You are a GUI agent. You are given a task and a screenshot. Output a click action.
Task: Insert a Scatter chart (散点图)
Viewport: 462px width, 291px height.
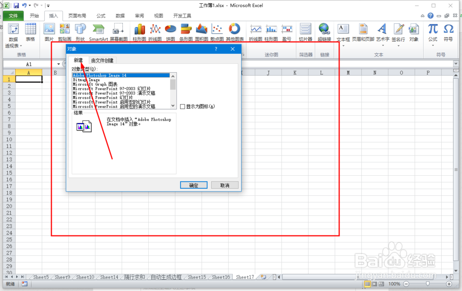[x=217, y=32]
